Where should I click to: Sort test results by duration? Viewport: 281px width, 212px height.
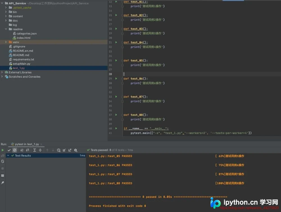point(28,150)
